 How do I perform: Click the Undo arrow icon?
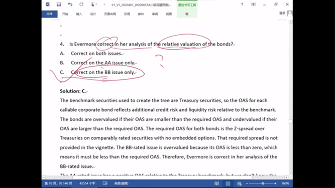click(70, 5)
